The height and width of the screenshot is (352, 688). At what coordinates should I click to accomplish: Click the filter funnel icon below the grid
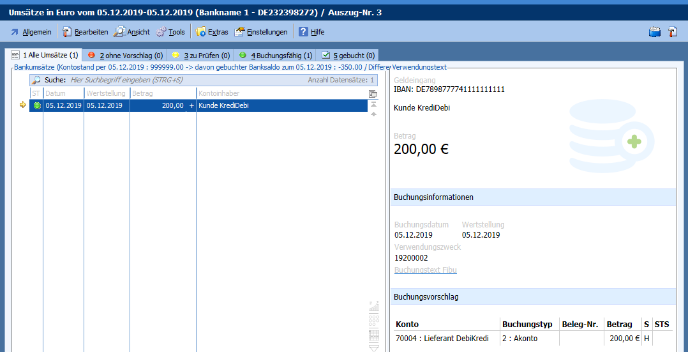[x=374, y=348]
